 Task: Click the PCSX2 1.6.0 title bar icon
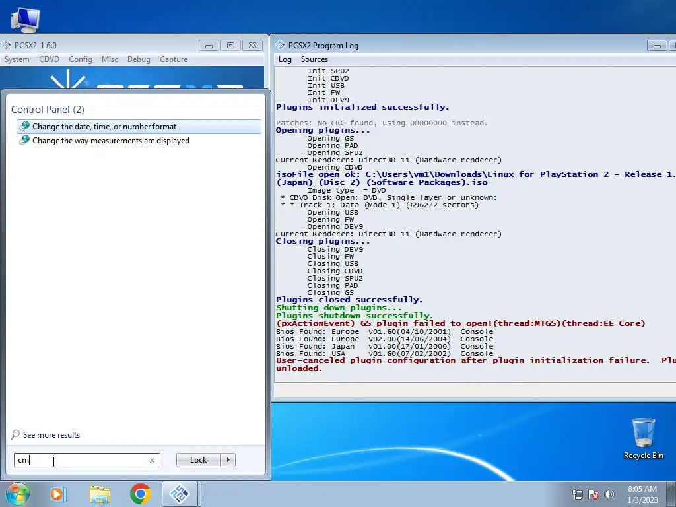pyautogui.click(x=7, y=45)
